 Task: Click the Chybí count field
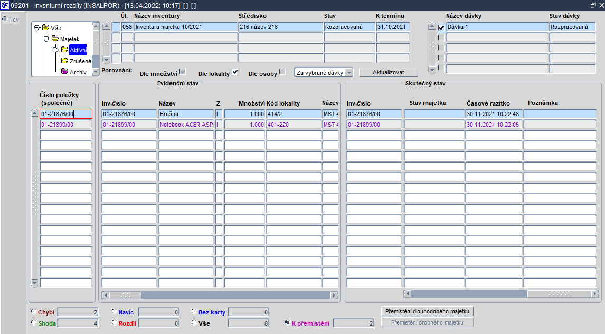pyautogui.click(x=78, y=312)
